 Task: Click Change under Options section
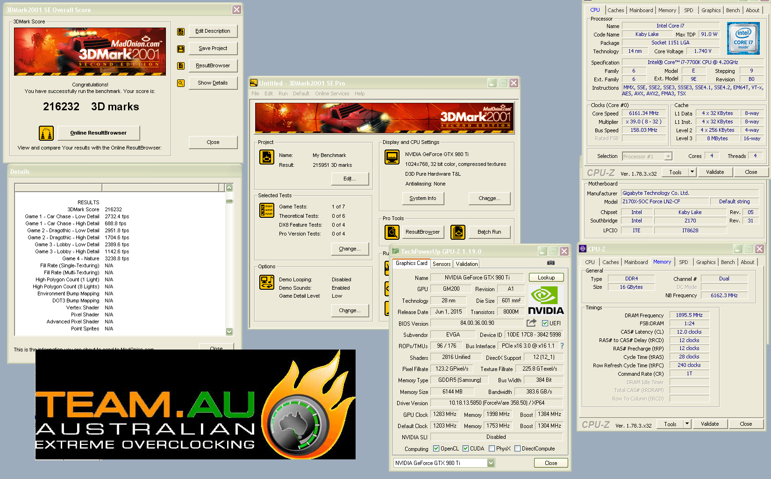pyautogui.click(x=350, y=311)
